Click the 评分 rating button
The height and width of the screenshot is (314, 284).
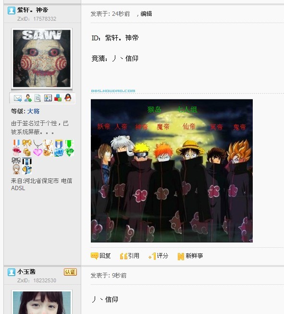point(158,256)
